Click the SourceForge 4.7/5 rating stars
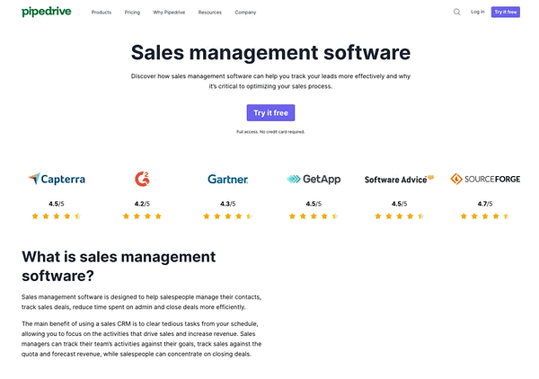Screen dimensions: 539x379 pos(485,216)
